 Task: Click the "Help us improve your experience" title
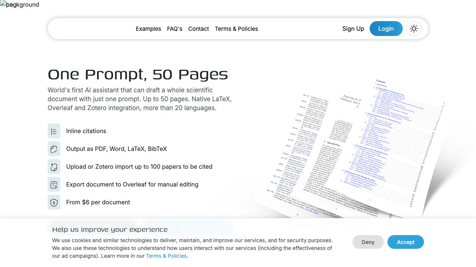(110, 230)
